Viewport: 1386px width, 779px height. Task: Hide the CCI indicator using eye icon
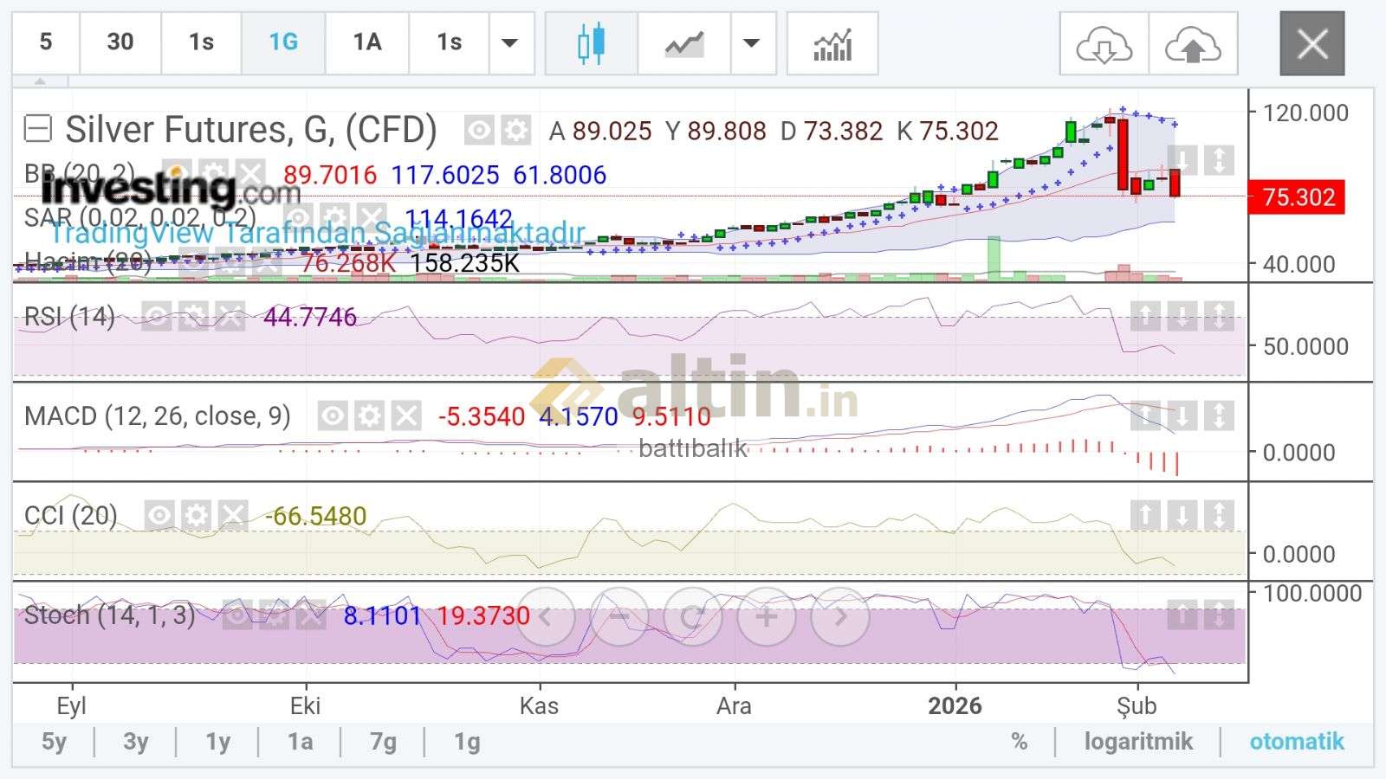159,516
